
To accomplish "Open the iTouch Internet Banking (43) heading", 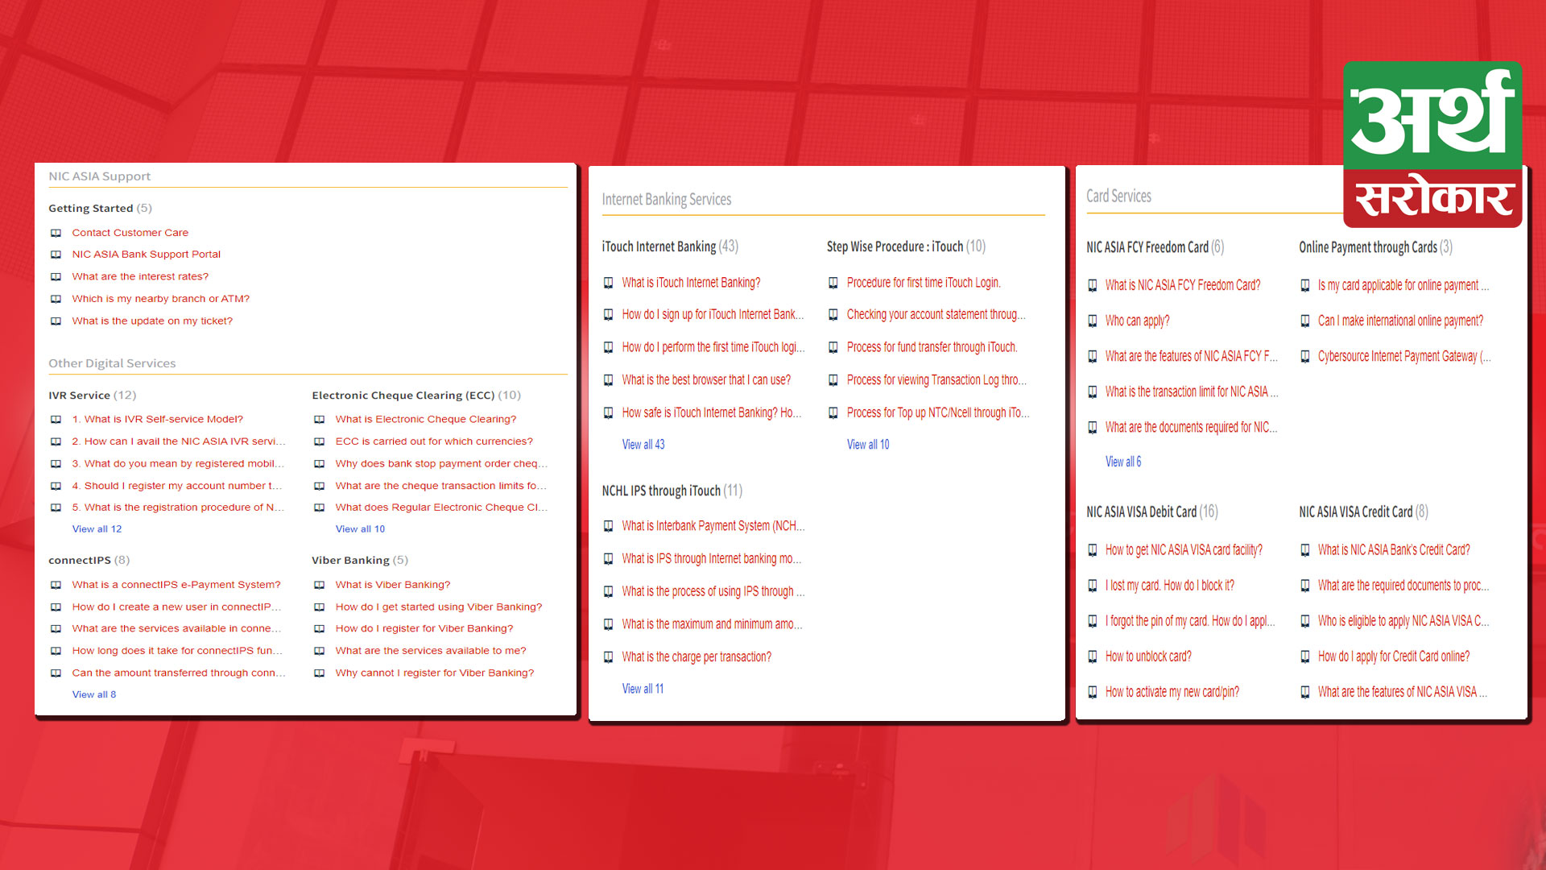I will [670, 246].
